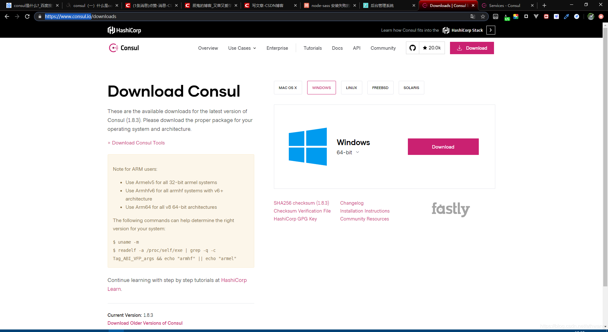Click the pink Download button in the navbar
Viewport: 608px width, 332px height.
coord(472,48)
